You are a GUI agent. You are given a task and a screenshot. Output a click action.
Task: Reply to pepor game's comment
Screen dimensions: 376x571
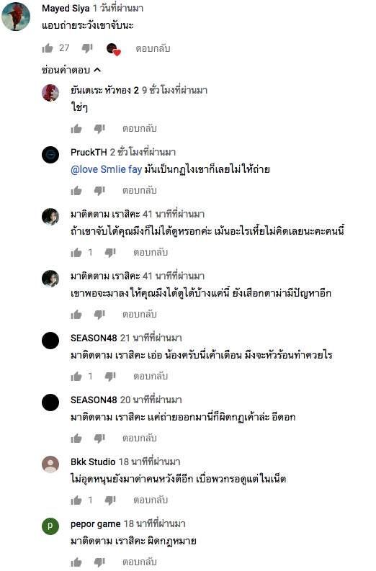[140, 562]
